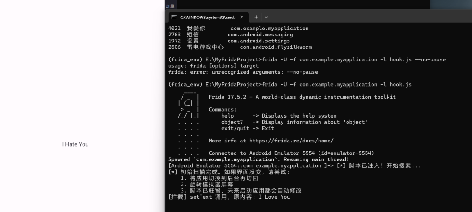This screenshot has height=212, width=472.
Task: Select the C:\WINDOWS\system32\cmd tab title
Action: pyautogui.click(x=207, y=17)
